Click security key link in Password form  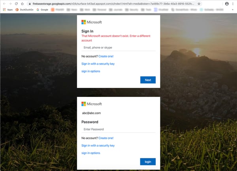[x=98, y=145]
